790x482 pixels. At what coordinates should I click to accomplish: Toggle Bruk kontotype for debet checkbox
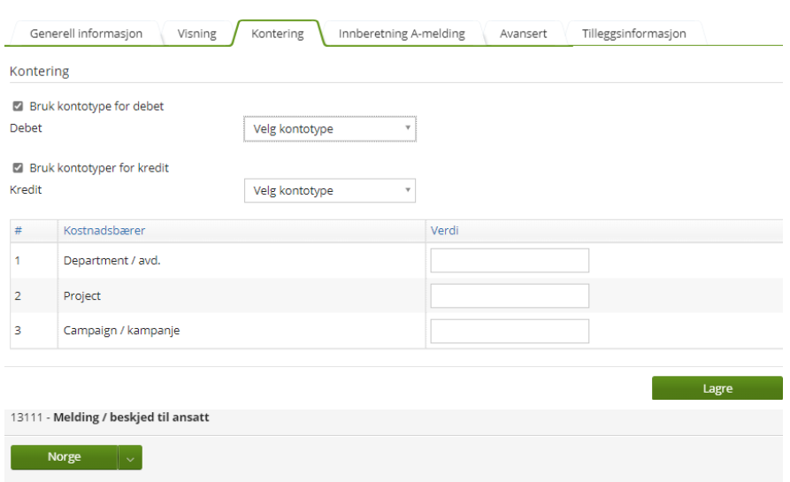(19, 106)
